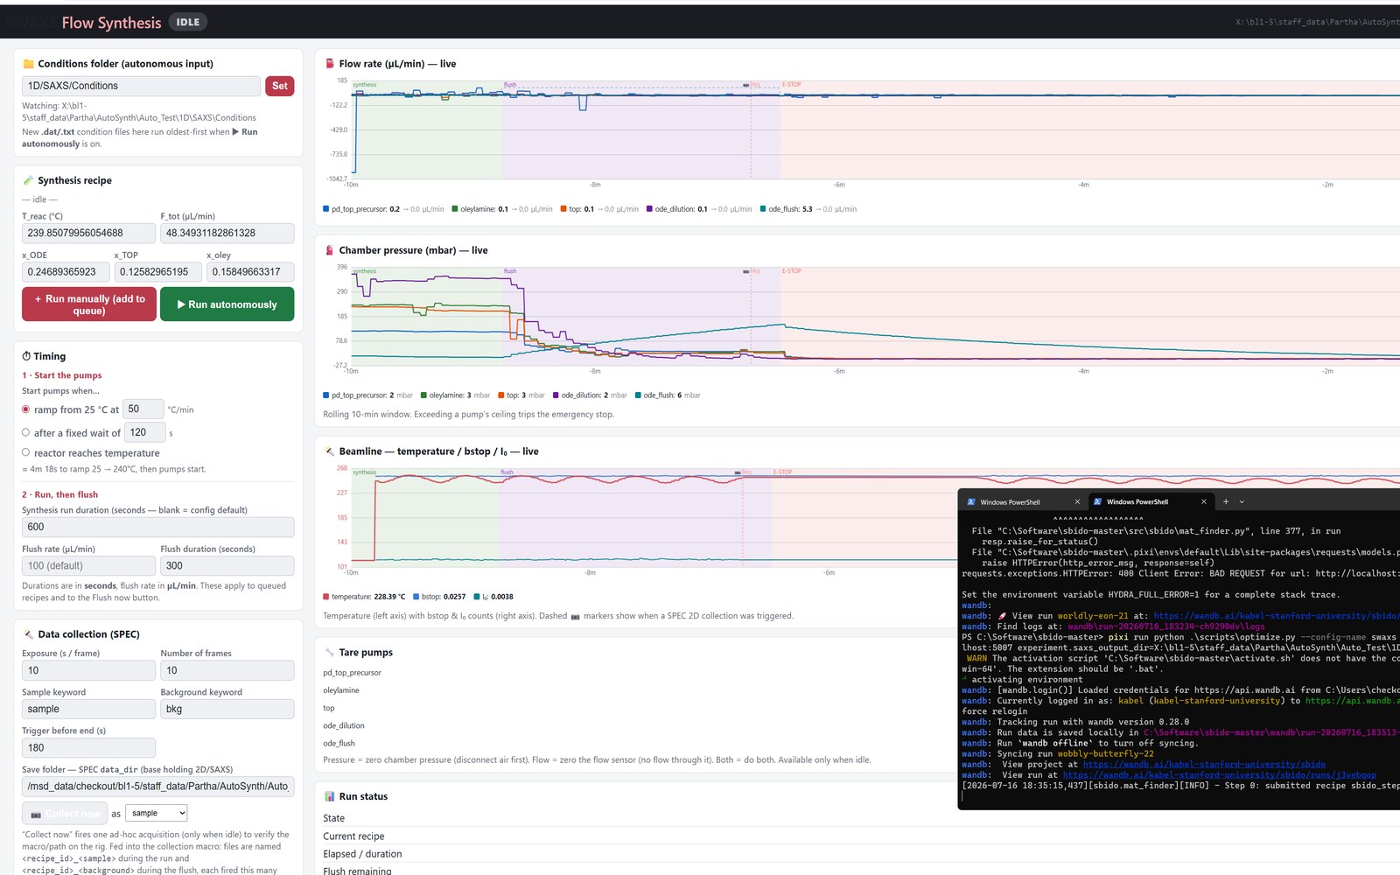Click the Number of frames field
The width and height of the screenshot is (1400, 875).
(x=227, y=670)
